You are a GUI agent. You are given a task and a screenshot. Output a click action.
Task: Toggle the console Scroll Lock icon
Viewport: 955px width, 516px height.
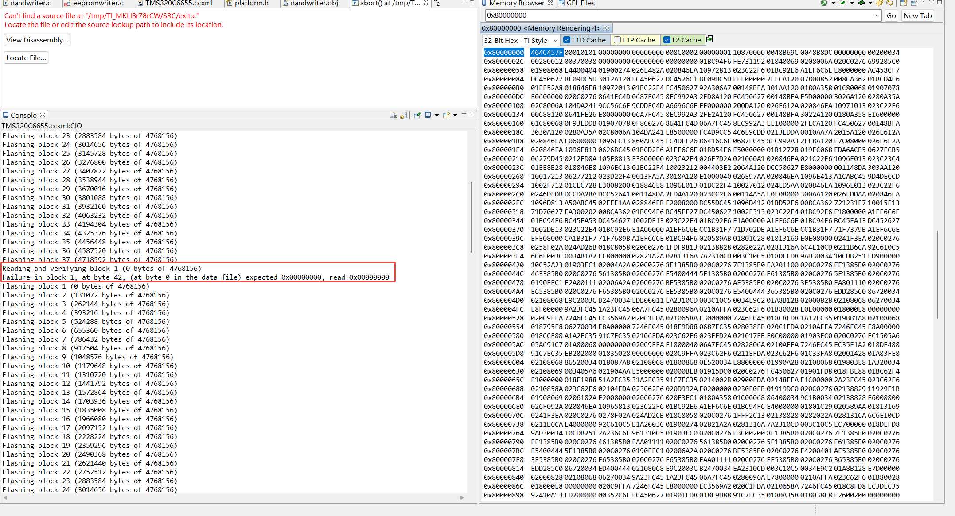coord(404,115)
